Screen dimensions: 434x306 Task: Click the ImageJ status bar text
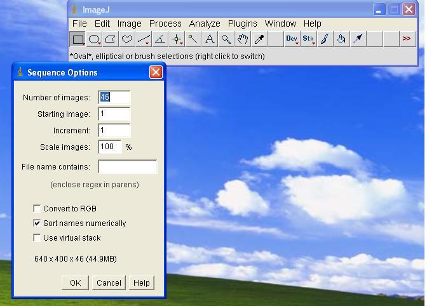click(167, 57)
